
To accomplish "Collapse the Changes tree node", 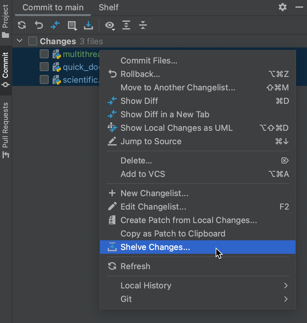I will (19, 41).
